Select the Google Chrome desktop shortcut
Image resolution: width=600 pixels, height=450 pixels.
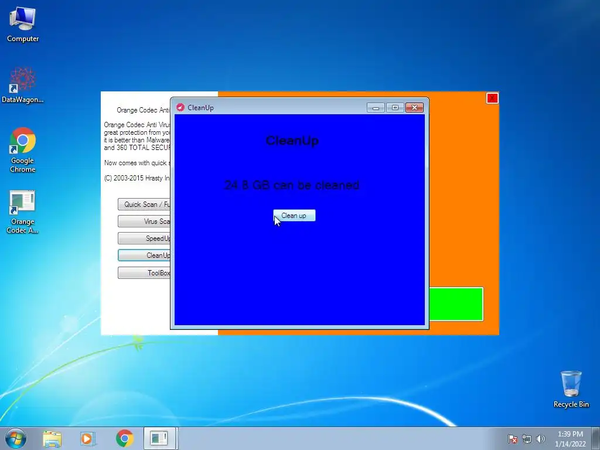click(x=23, y=150)
